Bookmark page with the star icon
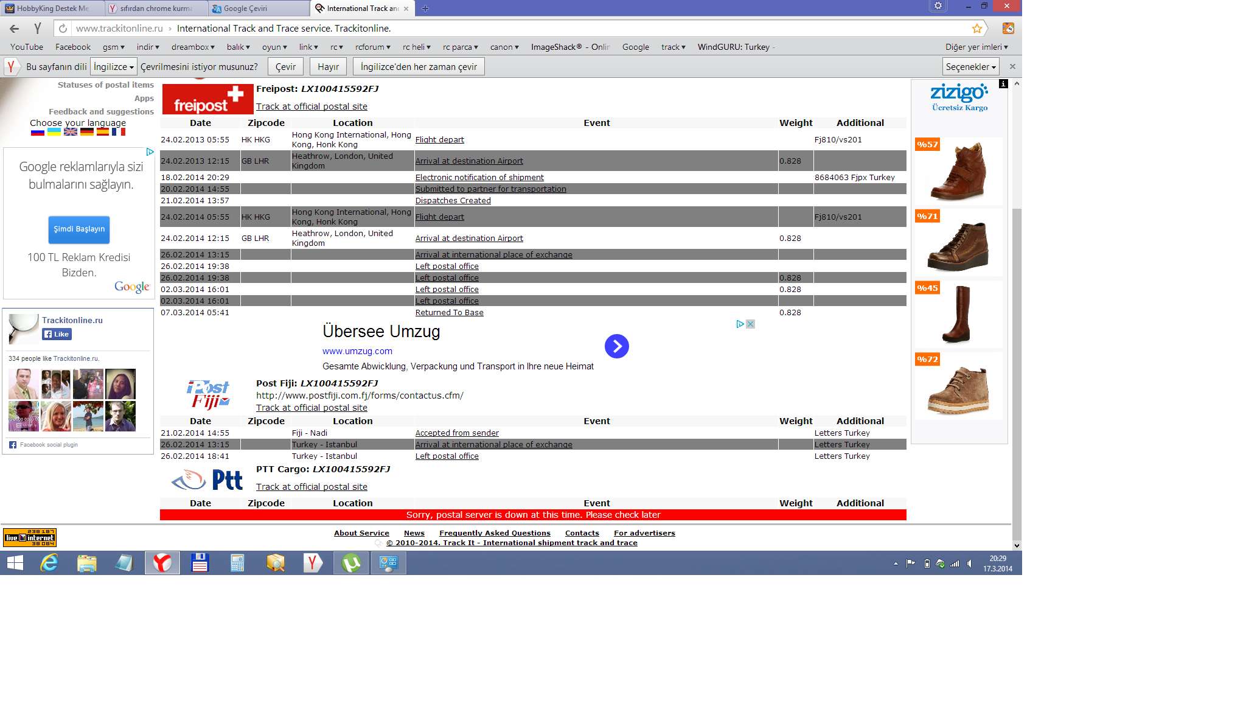The width and height of the screenshot is (1246, 701). pos(976,29)
